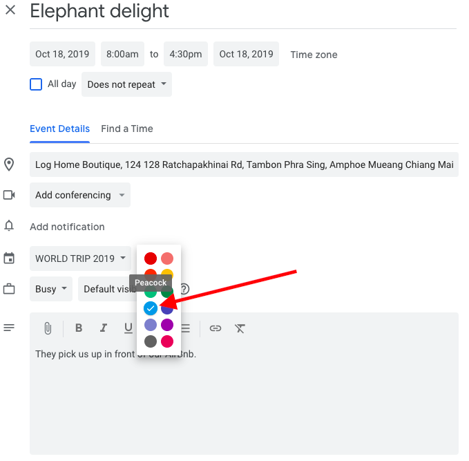Image resolution: width=469 pixels, height=461 pixels.
Task: Open the Does not repeat dropdown
Action: 126,84
